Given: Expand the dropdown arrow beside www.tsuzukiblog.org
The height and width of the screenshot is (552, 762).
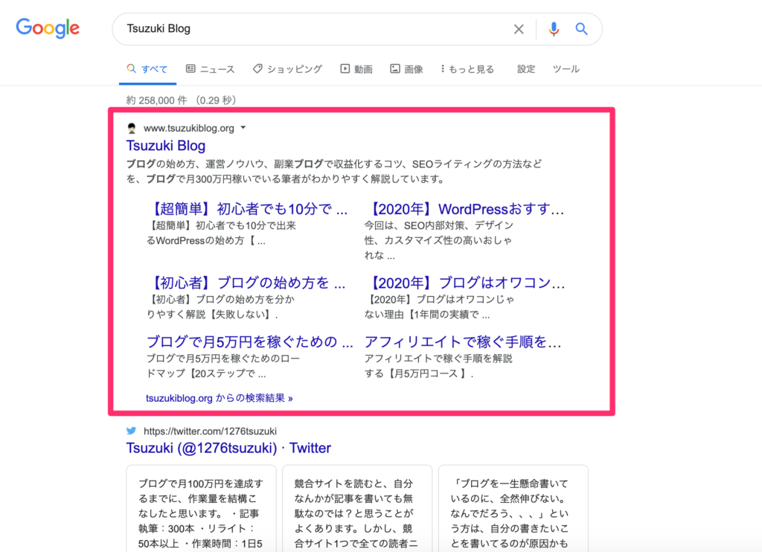Looking at the screenshot, I should (x=243, y=128).
